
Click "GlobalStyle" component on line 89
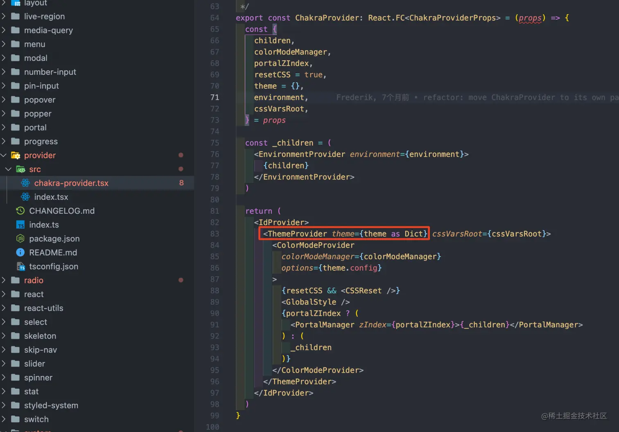pyautogui.click(x=311, y=302)
